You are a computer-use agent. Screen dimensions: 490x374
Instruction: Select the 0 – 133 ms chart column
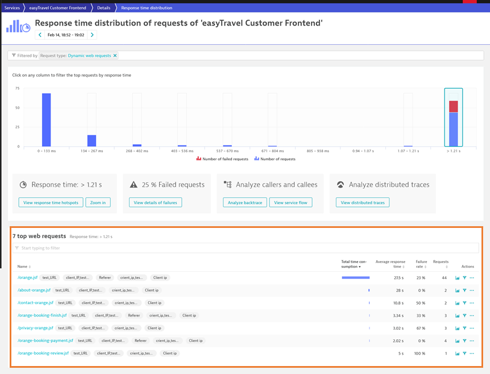47,120
